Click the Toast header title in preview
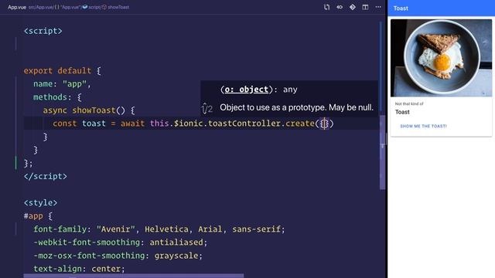 [x=401, y=8]
